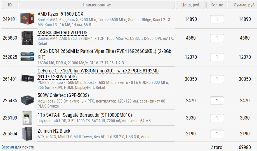Click the MSI B350M motherboard thumbnail image

27,38
